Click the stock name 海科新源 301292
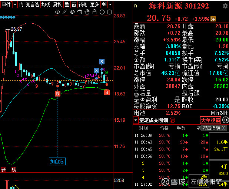This screenshot has height=189, width=229. (179, 6)
